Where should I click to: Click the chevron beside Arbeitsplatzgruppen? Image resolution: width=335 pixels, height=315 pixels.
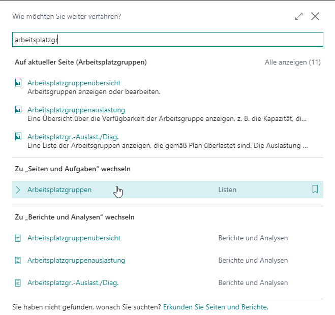pos(18,190)
